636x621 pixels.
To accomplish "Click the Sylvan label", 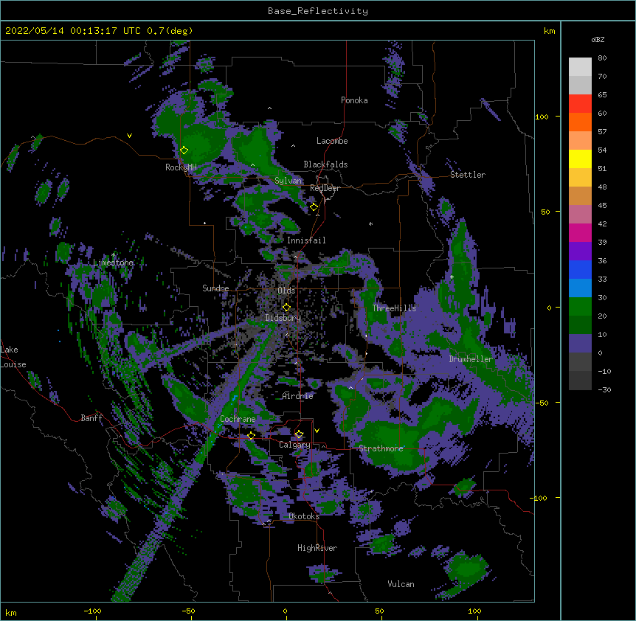I will point(288,181).
